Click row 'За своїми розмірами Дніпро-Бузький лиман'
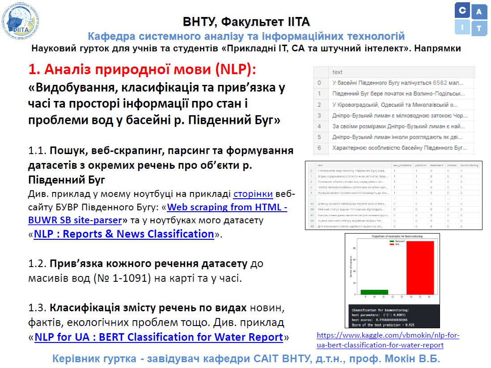This screenshot has height=368, width=491. [394, 126]
